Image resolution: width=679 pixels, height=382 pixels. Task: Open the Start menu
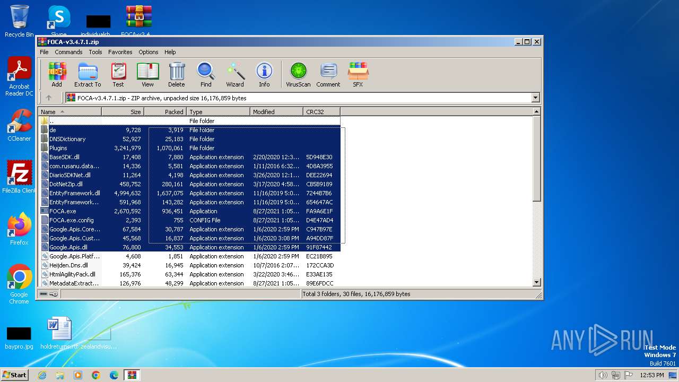pyautogui.click(x=15, y=375)
